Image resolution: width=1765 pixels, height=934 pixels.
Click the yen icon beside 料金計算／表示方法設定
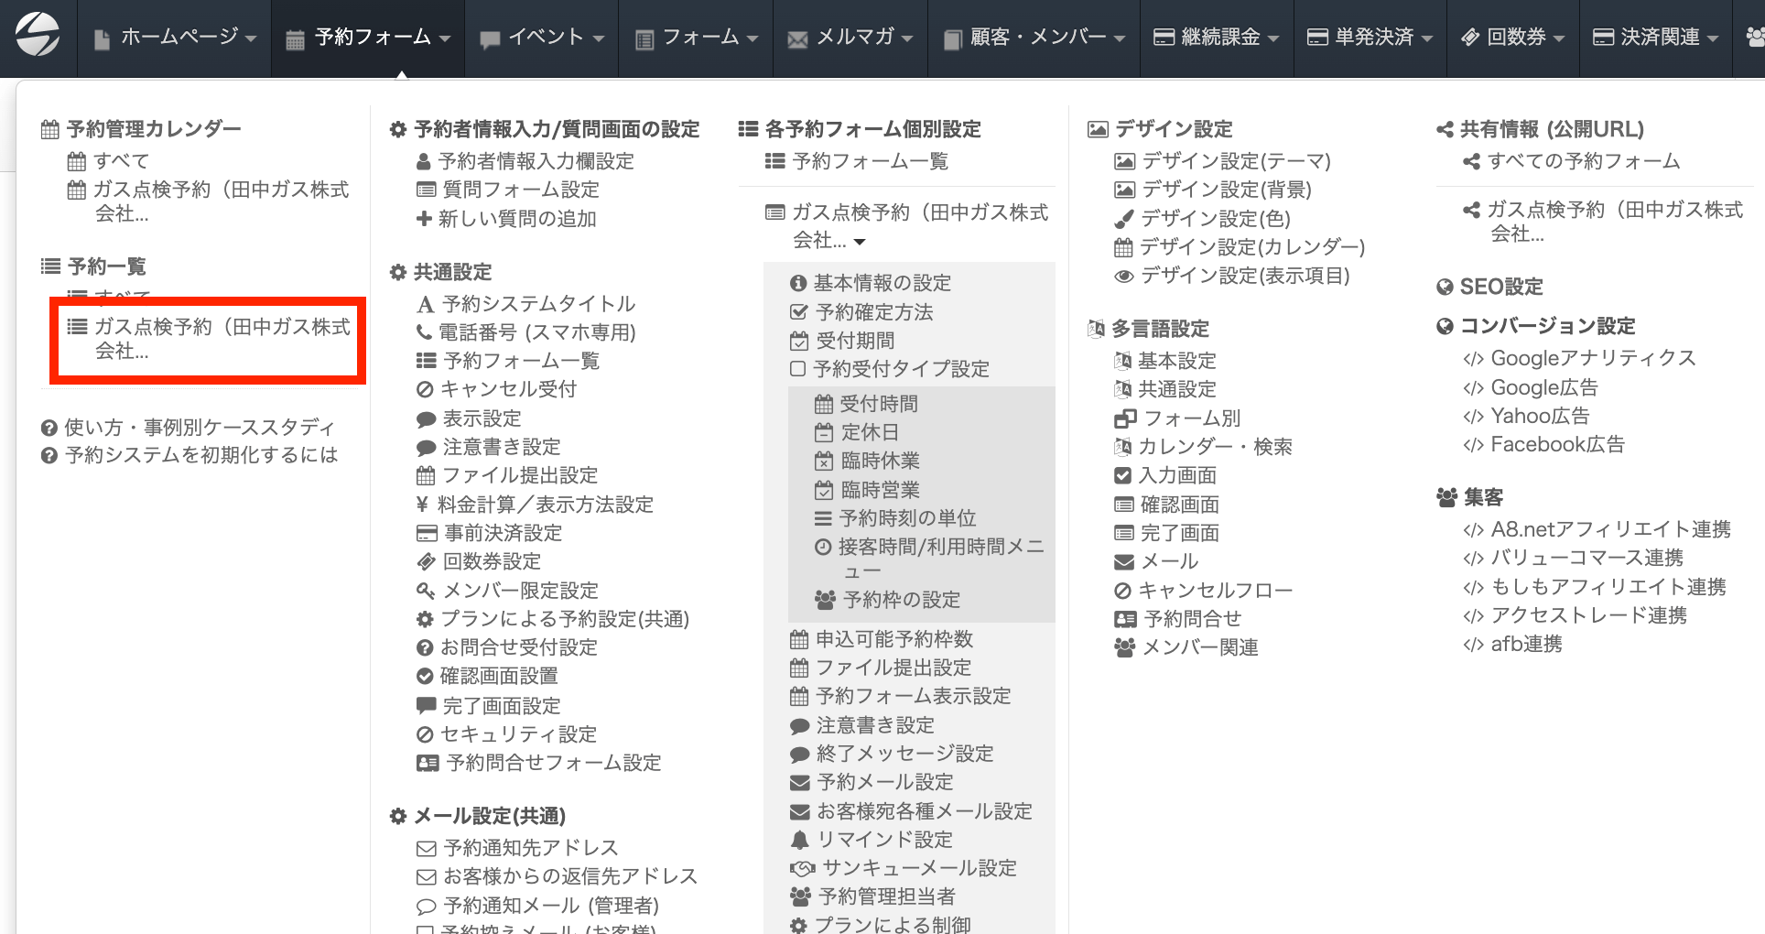coord(422,505)
